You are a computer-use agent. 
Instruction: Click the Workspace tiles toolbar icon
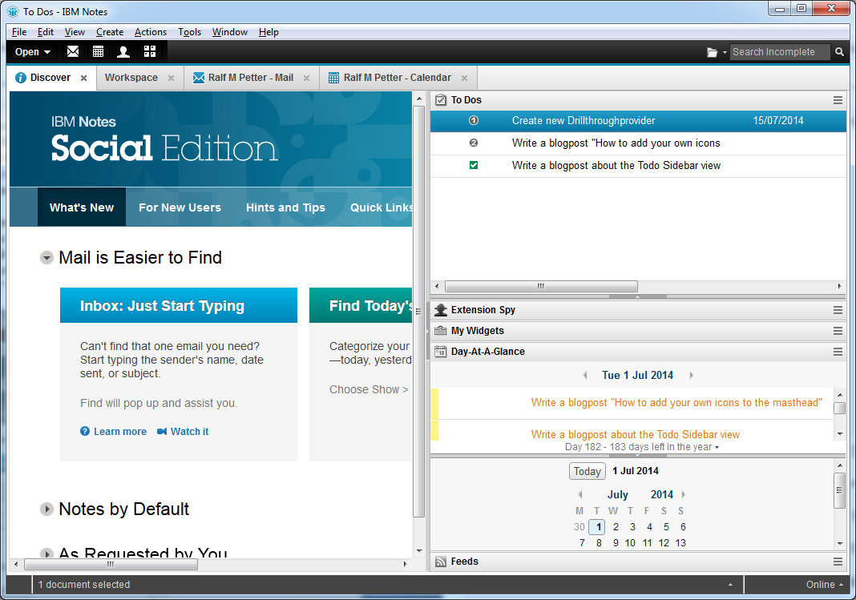tap(149, 52)
